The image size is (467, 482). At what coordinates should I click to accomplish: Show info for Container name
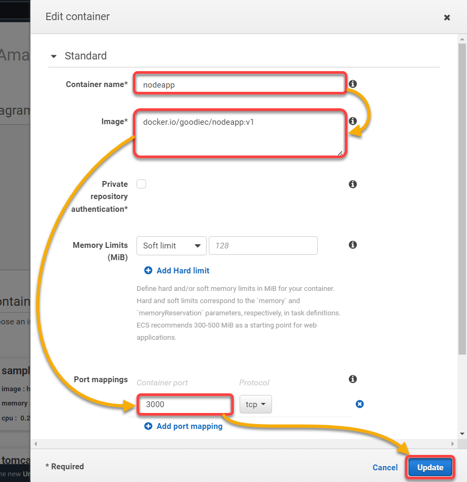pos(353,84)
